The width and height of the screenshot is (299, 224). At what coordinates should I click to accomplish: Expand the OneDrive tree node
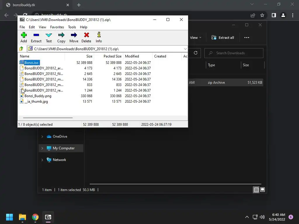point(42,136)
